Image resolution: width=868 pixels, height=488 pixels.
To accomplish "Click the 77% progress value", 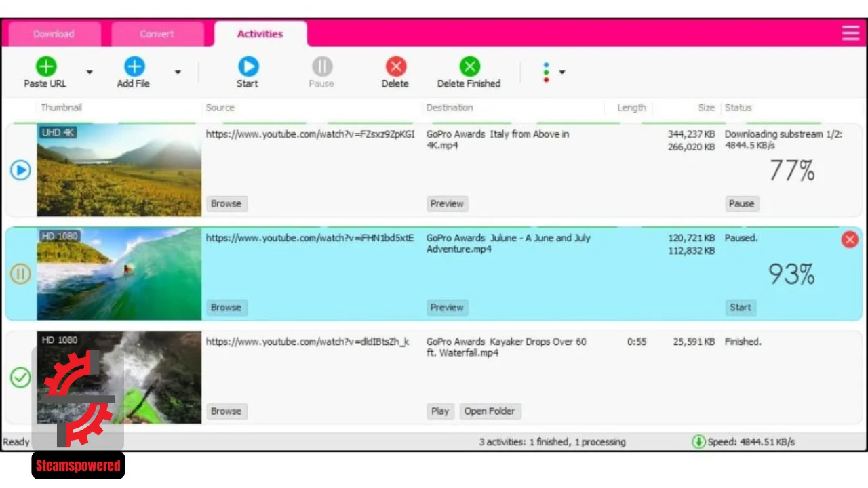I will coord(792,171).
